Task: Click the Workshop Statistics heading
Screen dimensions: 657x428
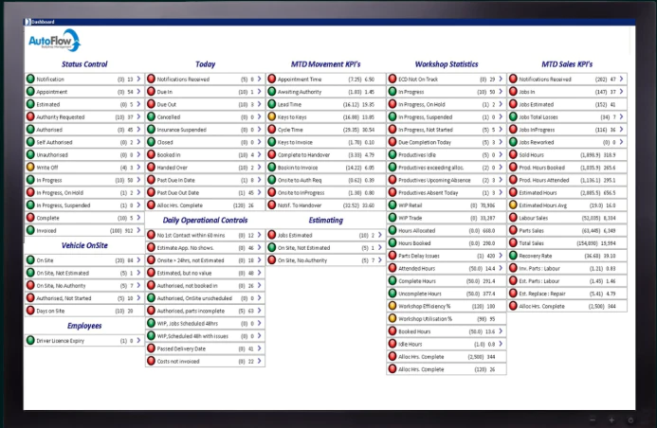Action: tap(447, 64)
